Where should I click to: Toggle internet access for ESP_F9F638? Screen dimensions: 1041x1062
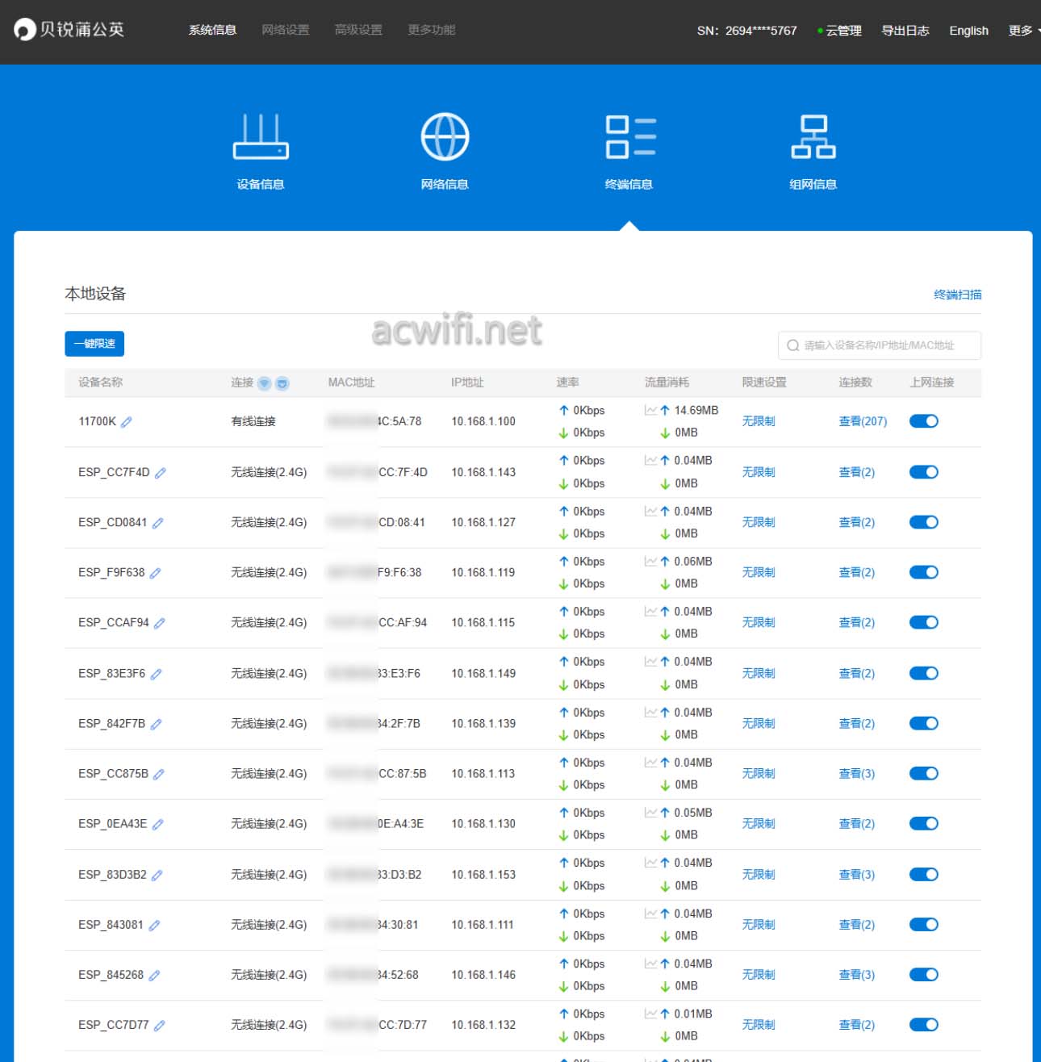click(924, 571)
